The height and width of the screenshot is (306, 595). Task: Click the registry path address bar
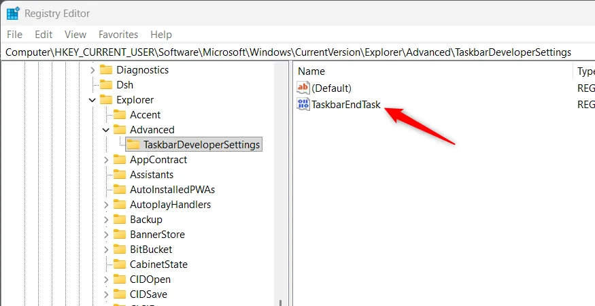298,52
